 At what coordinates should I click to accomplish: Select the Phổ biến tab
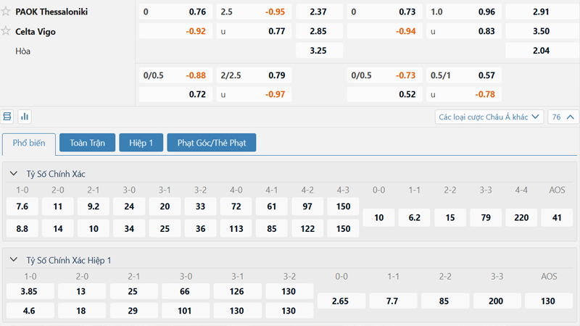click(x=28, y=143)
